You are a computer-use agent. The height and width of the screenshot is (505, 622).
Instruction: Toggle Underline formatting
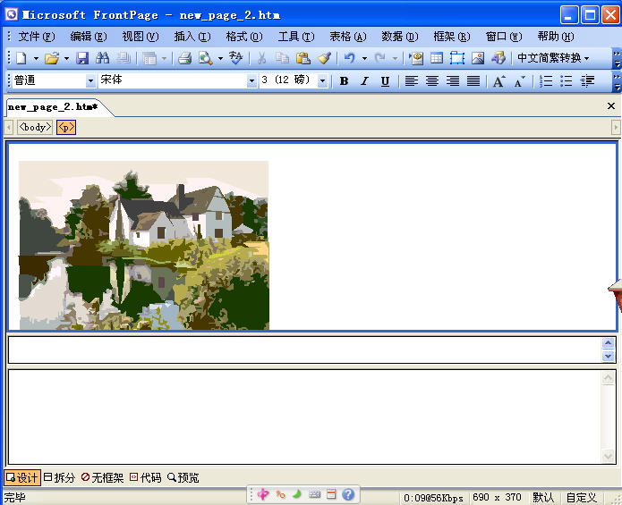click(x=385, y=80)
